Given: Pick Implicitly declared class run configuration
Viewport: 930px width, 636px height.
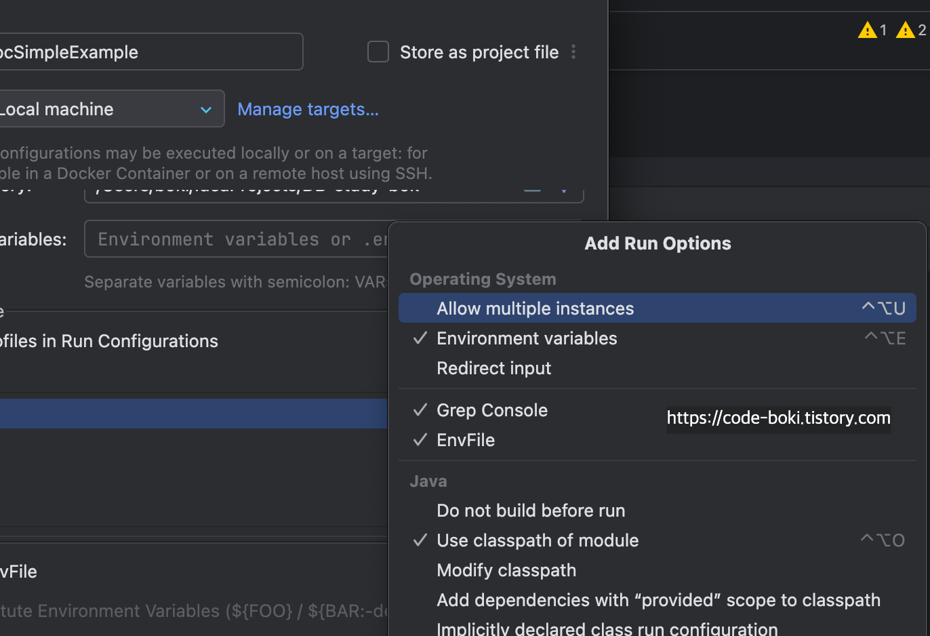Looking at the screenshot, I should click(607, 629).
